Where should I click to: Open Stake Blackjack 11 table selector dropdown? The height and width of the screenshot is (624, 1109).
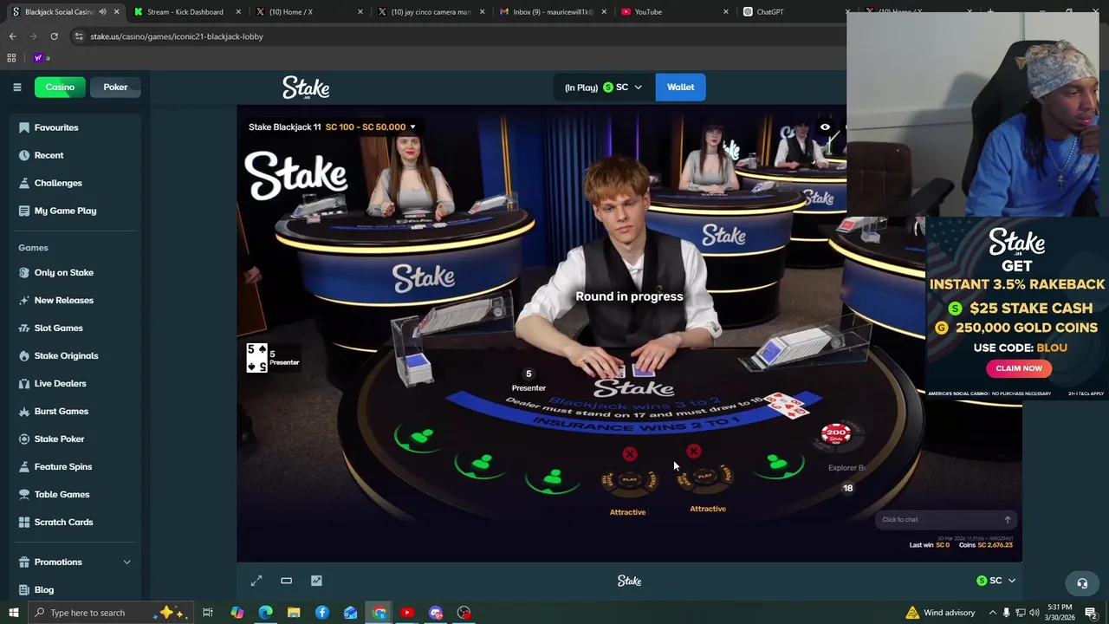(332, 127)
